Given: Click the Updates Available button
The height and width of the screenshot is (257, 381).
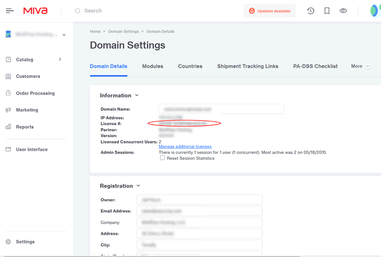Looking at the screenshot, I should (270, 11).
